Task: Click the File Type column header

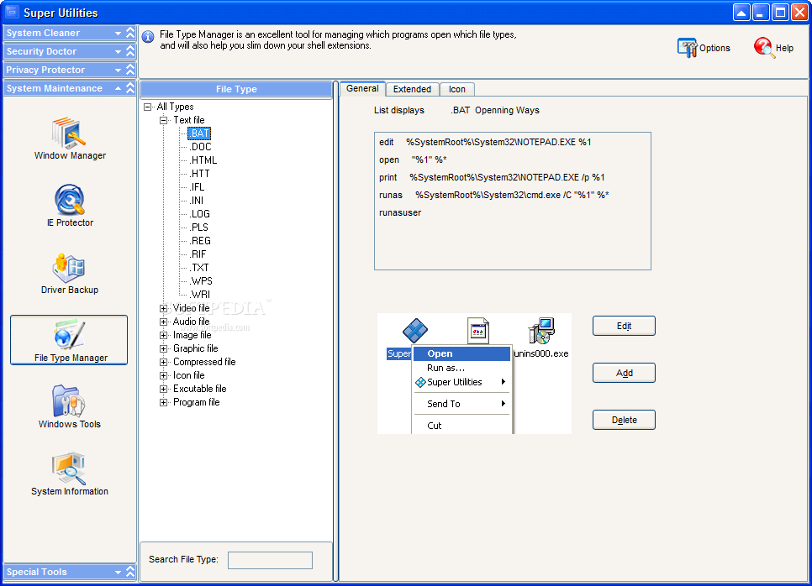Action: (236, 89)
